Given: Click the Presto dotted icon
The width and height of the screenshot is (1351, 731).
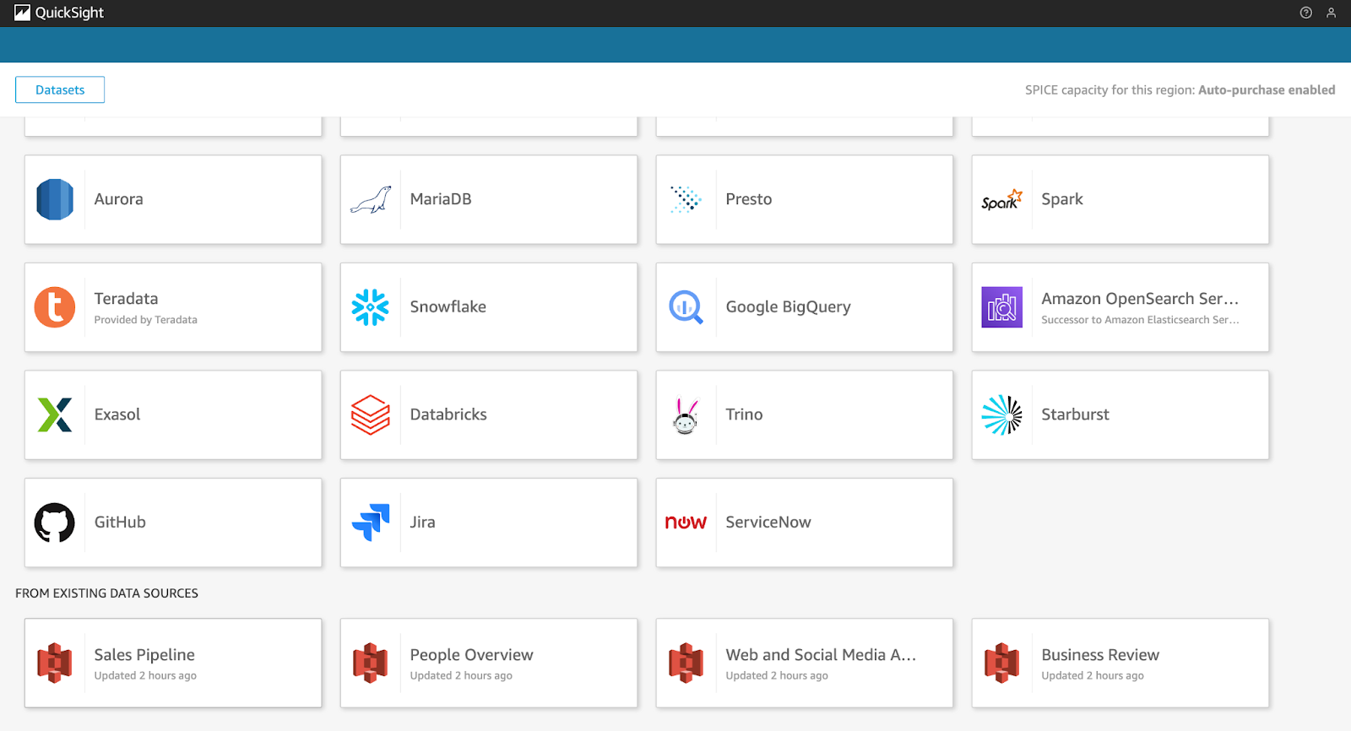Looking at the screenshot, I should tap(686, 199).
